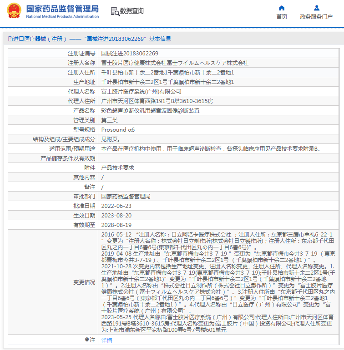The height and width of the screenshot is (350, 344).
Task: Select approval date 2022-06-23
Action: (x=116, y=206)
